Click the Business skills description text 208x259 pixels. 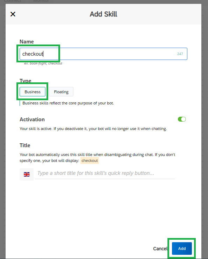pos(68,103)
